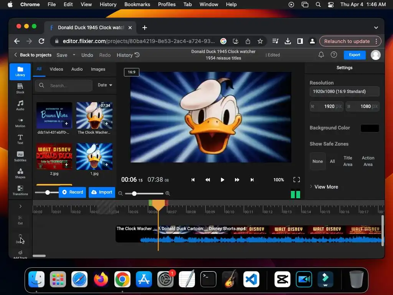393x295 pixels.
Task: Open the Save options dropdown arrow
Action: point(74,55)
